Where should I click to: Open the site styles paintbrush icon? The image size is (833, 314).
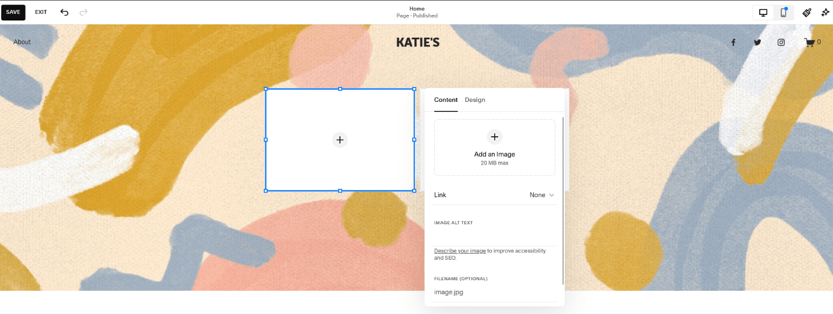click(x=807, y=12)
